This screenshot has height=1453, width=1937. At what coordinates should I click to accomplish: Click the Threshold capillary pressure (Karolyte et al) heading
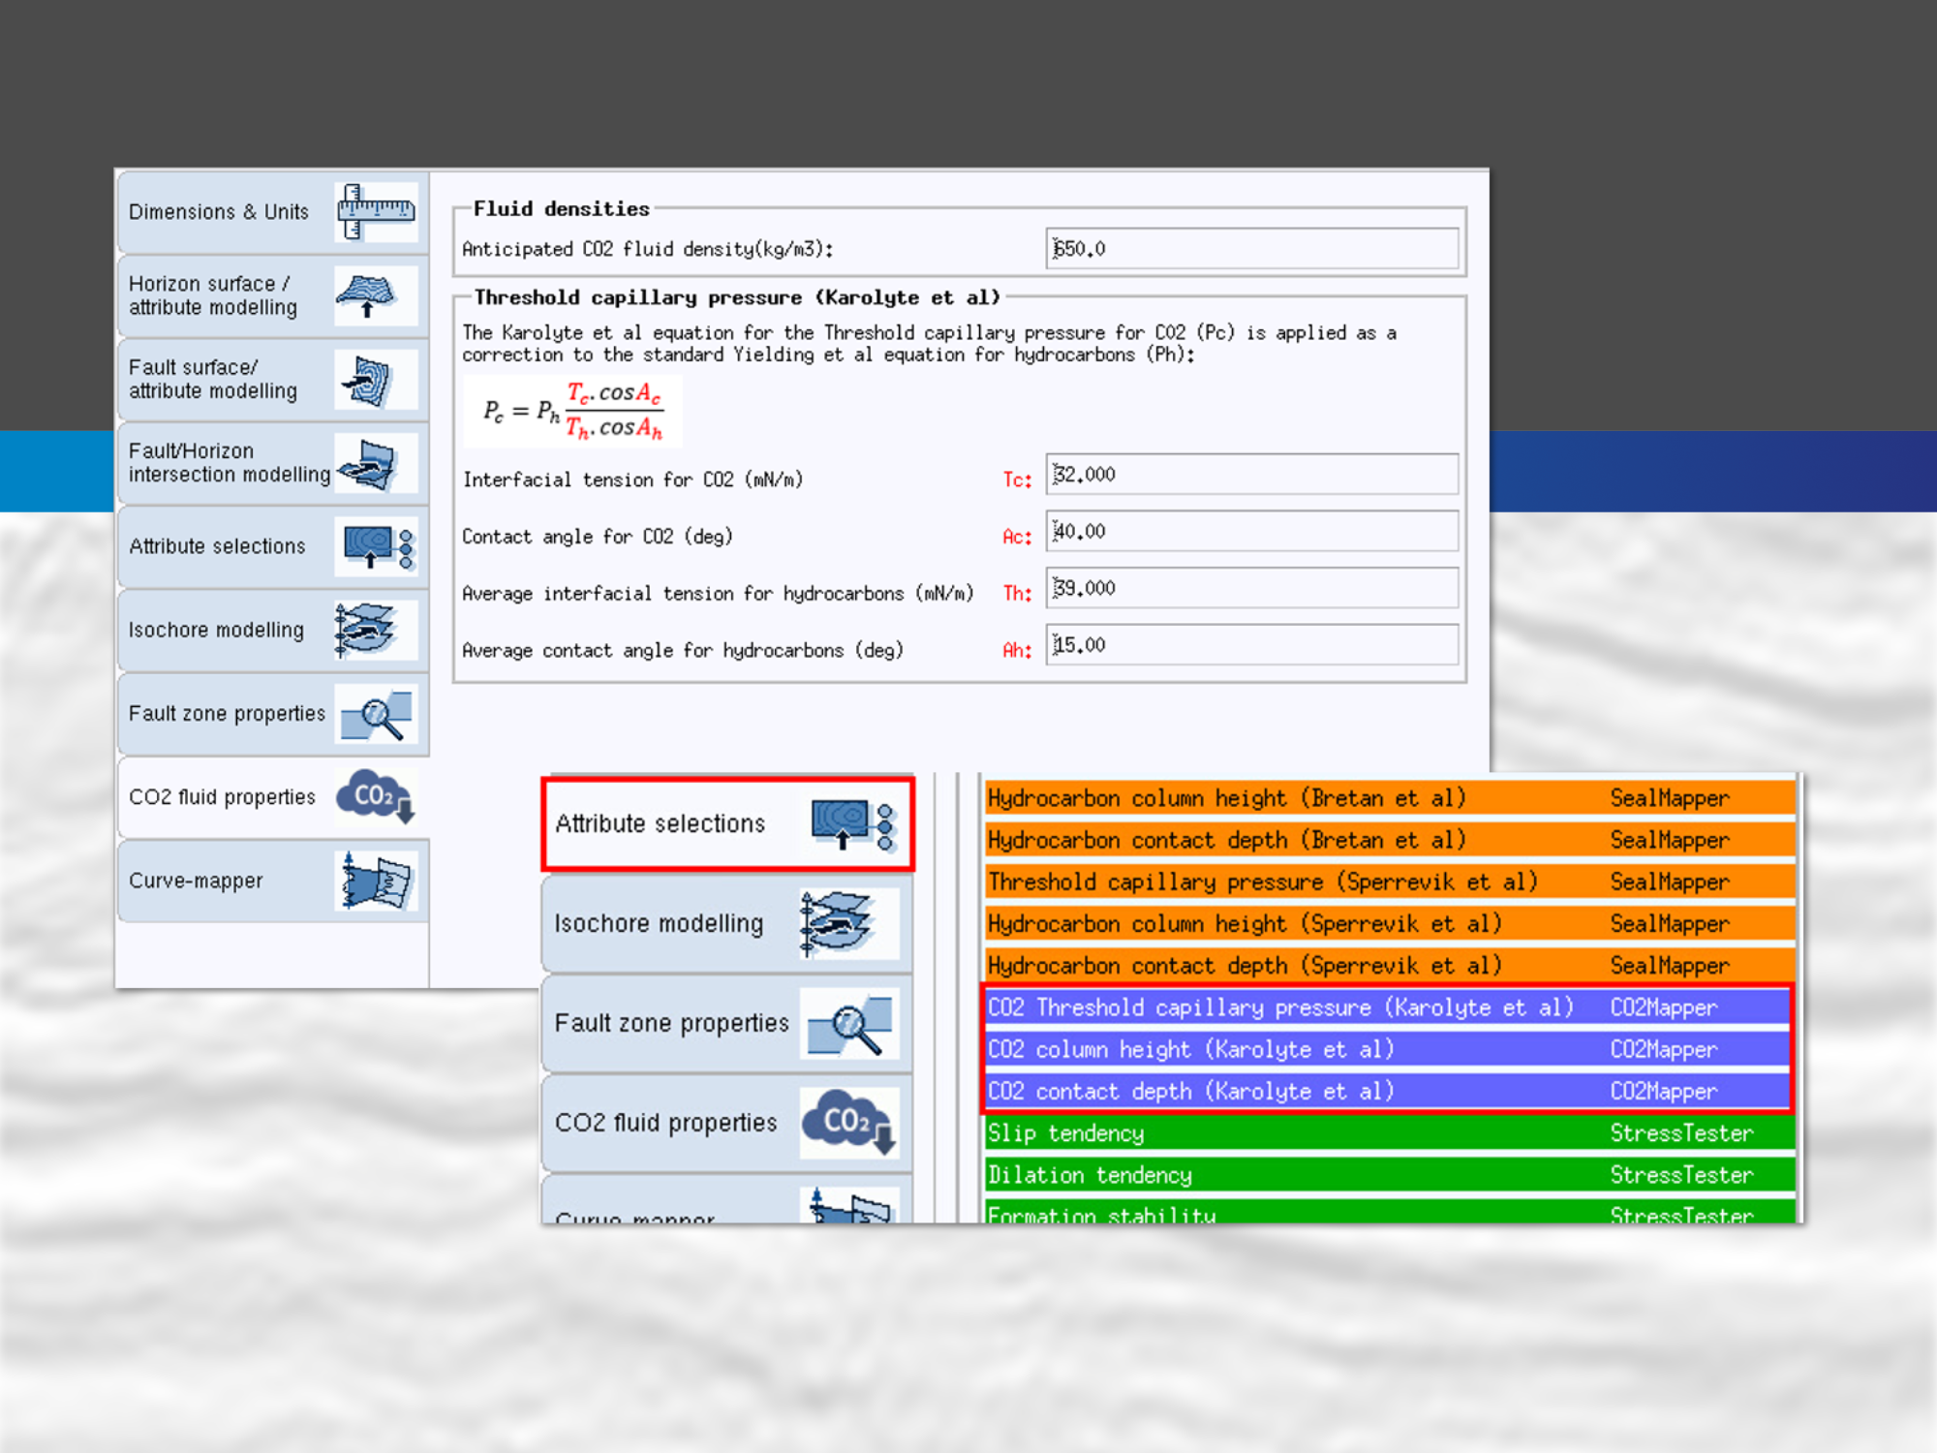point(736,297)
